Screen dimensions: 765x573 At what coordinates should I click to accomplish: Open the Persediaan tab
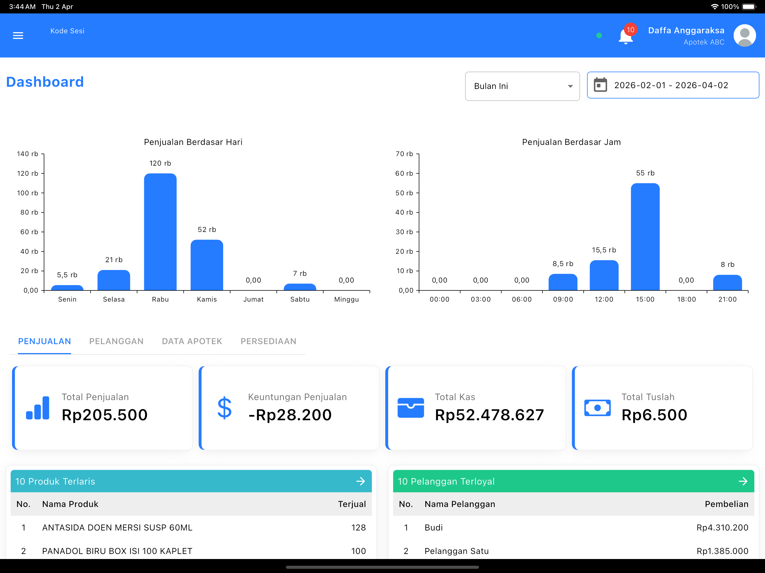coord(268,341)
